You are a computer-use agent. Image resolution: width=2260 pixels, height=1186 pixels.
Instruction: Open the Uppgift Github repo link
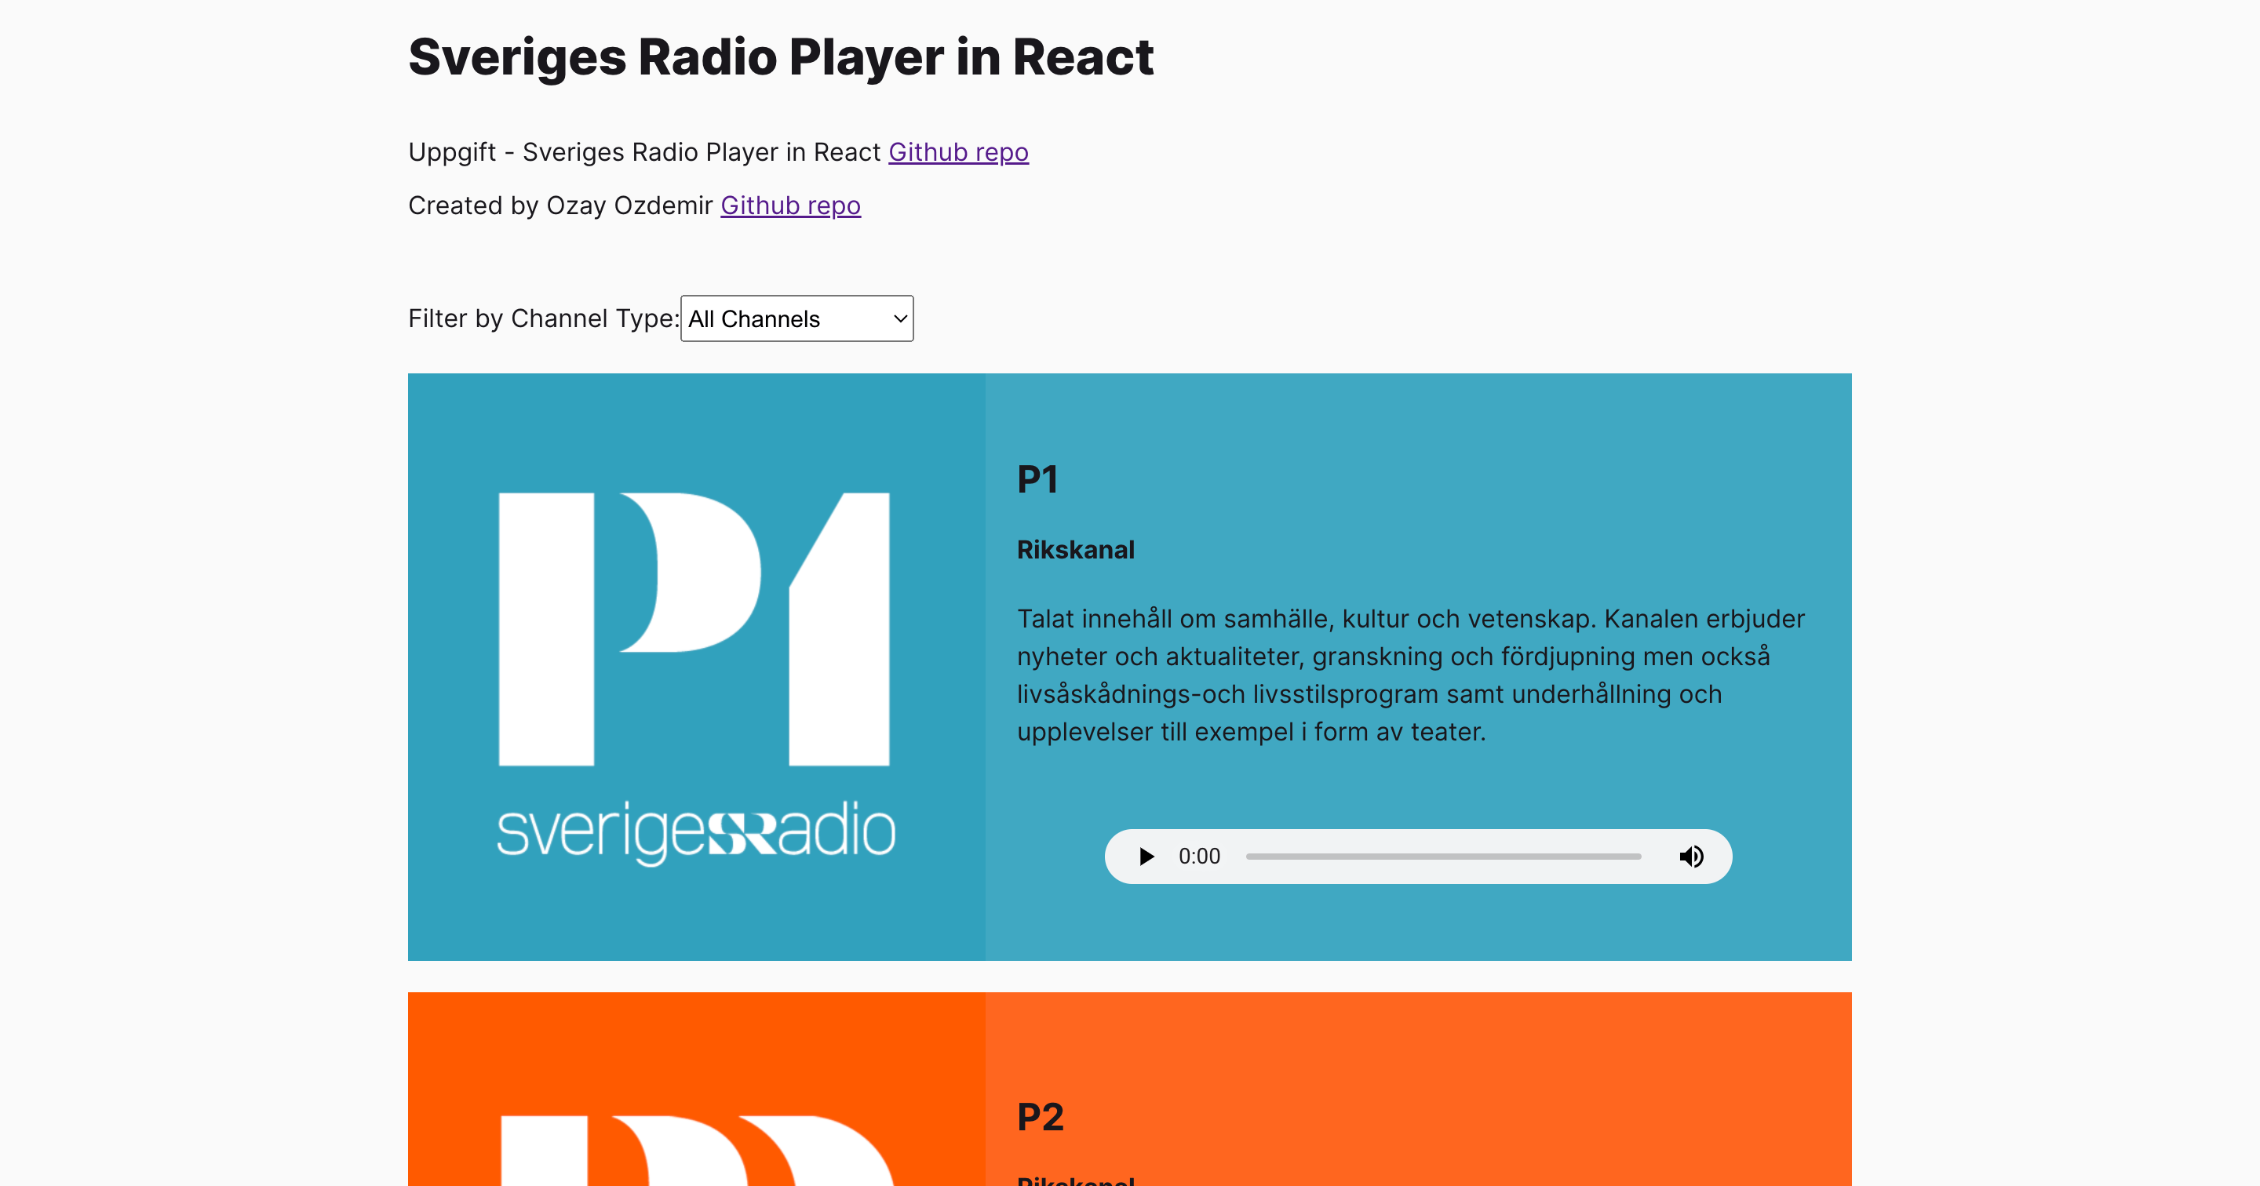pos(958,151)
